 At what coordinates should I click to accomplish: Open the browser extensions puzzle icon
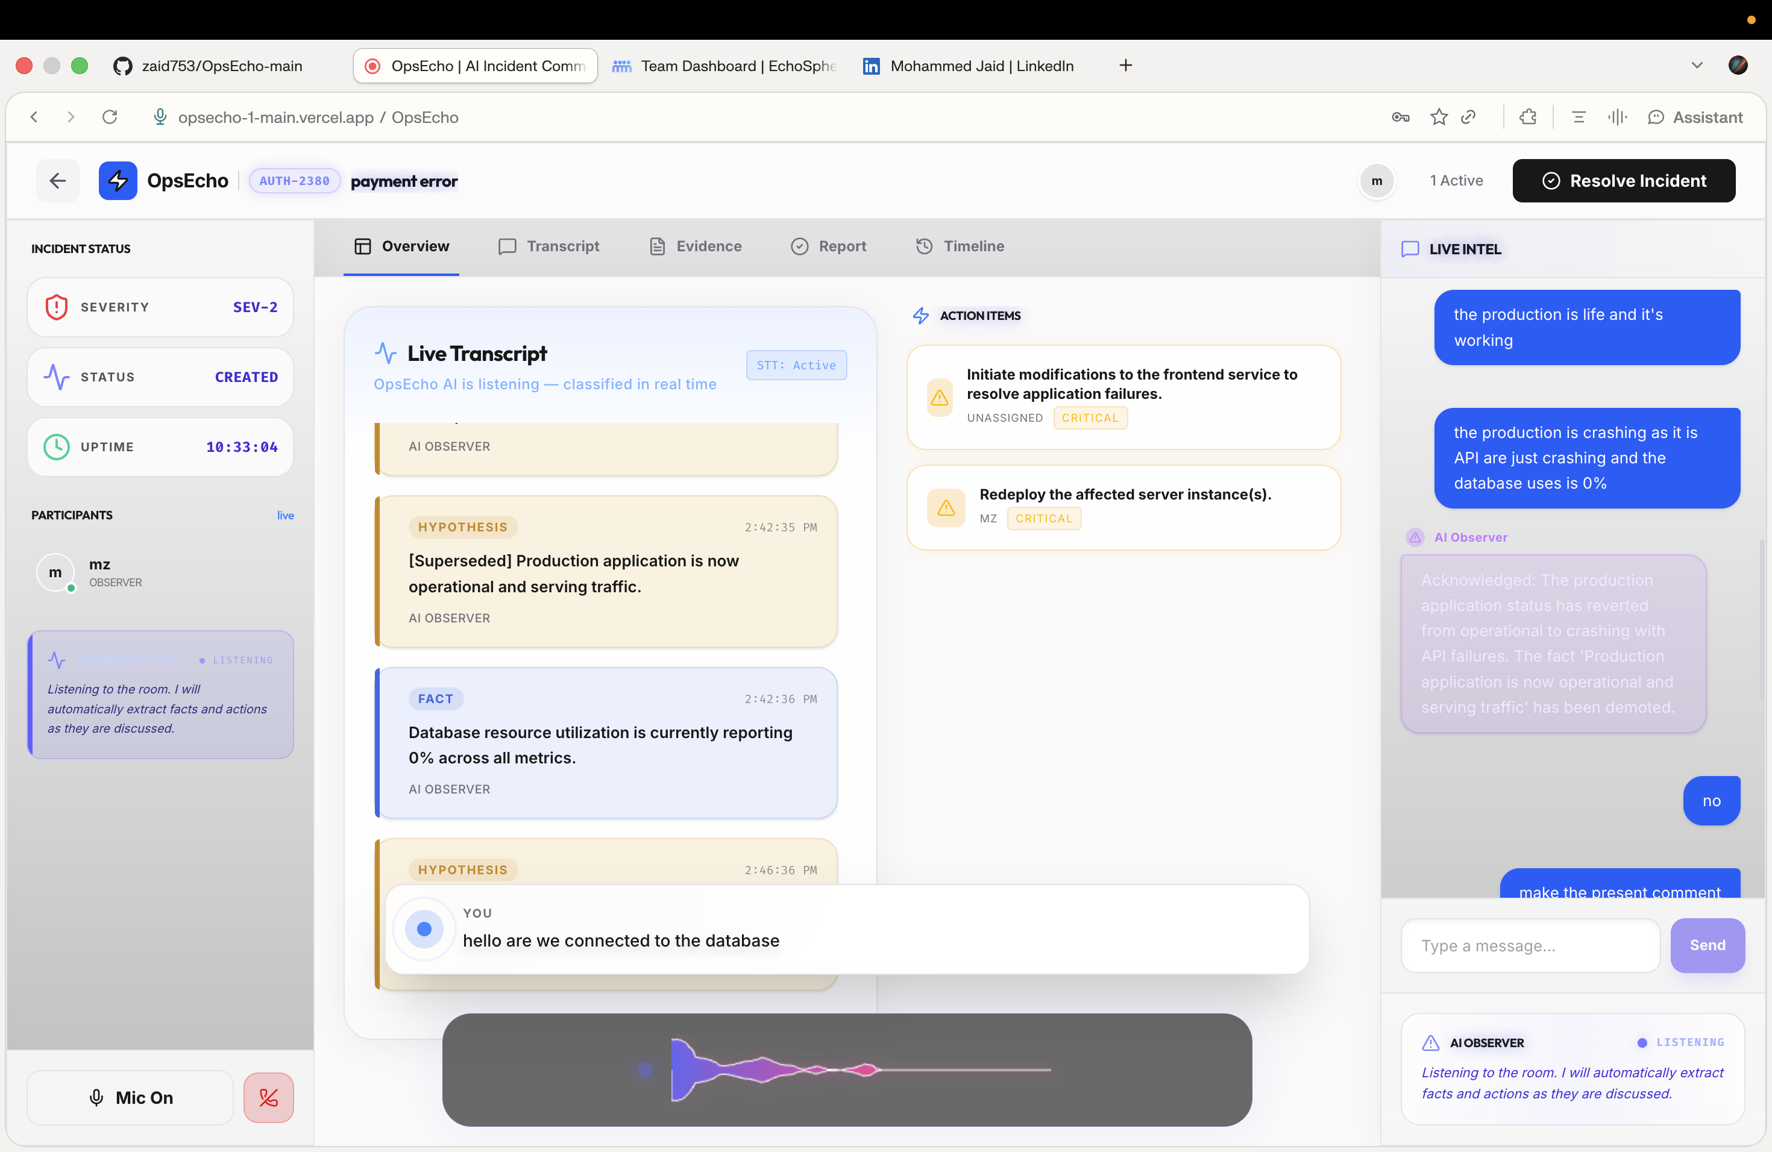tap(1528, 117)
